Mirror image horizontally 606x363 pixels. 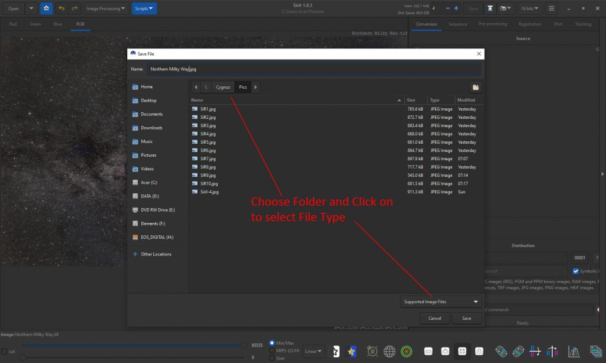535,351
